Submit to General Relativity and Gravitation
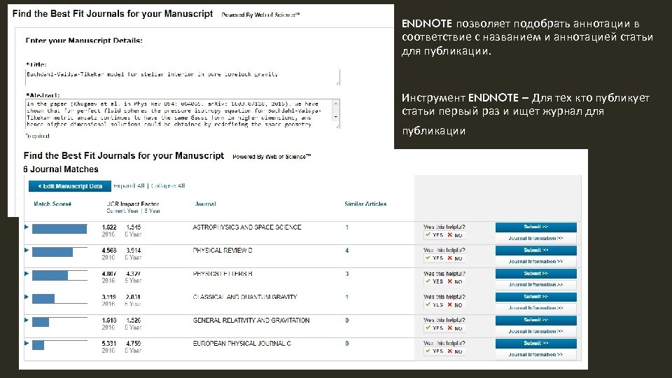Image resolution: width=672 pixels, height=378 pixels. [x=535, y=320]
